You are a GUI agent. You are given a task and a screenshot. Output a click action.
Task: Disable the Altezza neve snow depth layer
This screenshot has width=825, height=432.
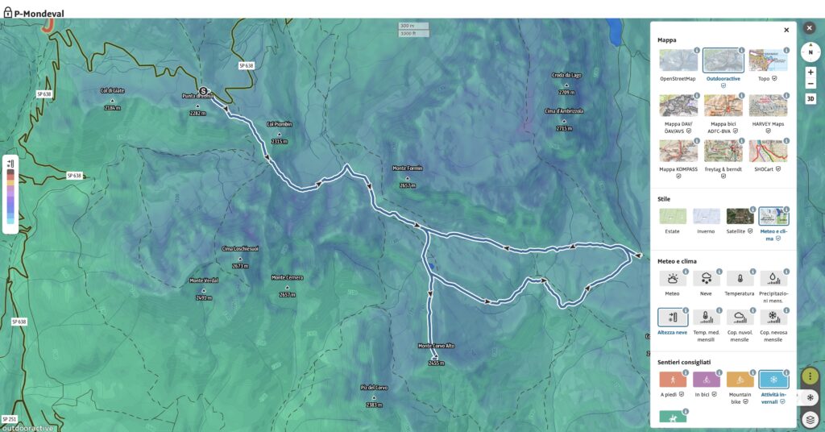click(x=673, y=318)
